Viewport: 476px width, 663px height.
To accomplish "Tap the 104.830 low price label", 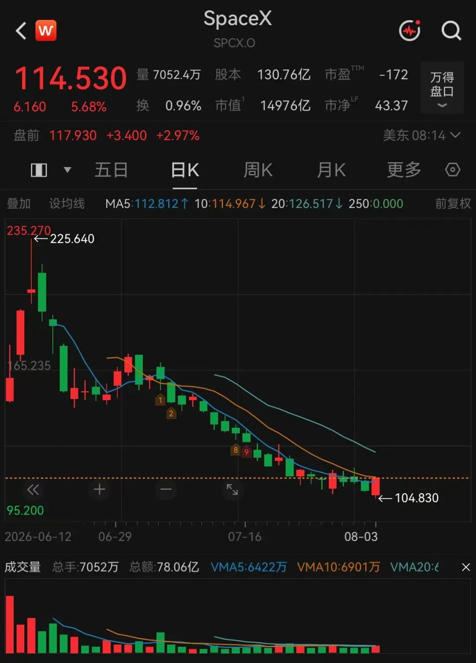I will pyautogui.click(x=416, y=498).
